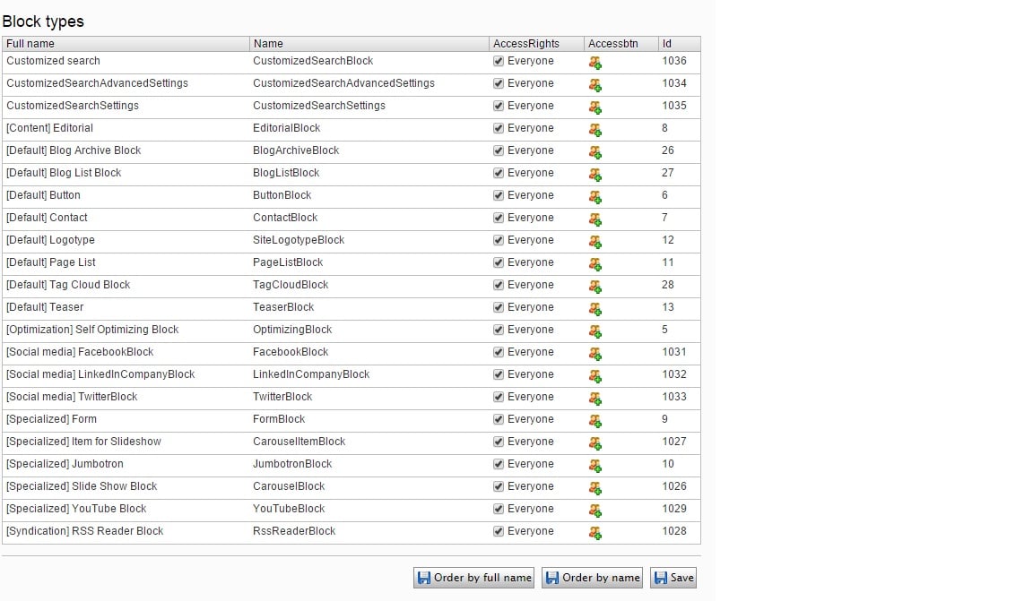
Task: Open access icon for FacebookBlock
Action: 595,354
